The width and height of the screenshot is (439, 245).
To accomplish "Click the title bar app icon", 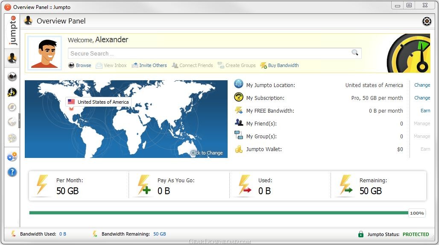I will click(x=8, y=7).
